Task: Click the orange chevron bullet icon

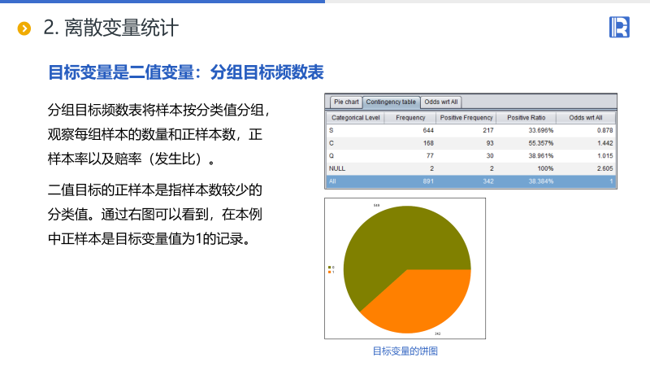Action: (24, 28)
